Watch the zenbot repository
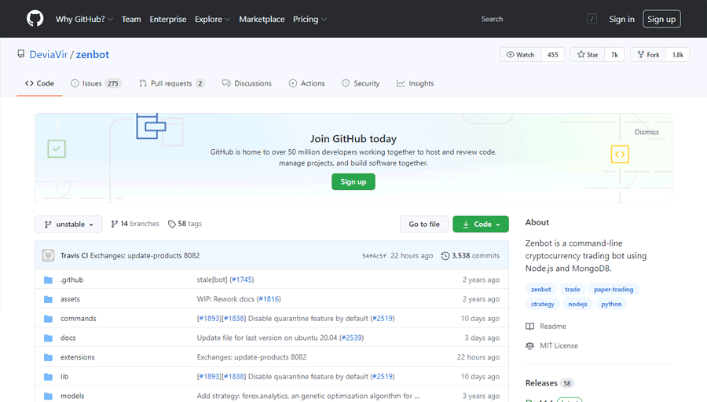 520,54
